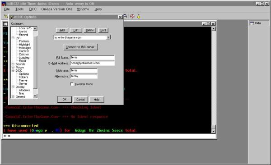Select Server under DCC in tree
Image resolution: width=271 pixels, height=165 pixels.
[23, 83]
